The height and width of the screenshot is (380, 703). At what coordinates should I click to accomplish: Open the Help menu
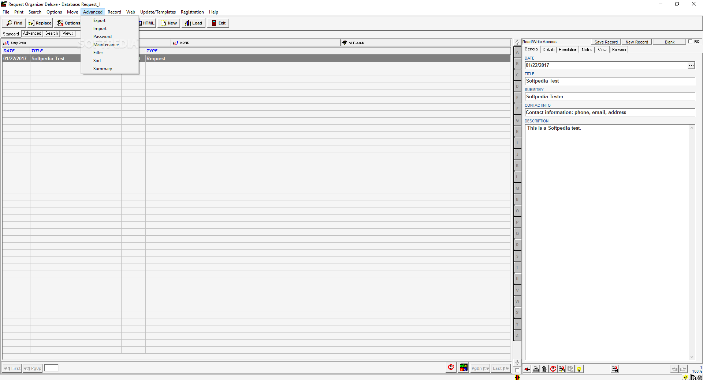point(213,12)
